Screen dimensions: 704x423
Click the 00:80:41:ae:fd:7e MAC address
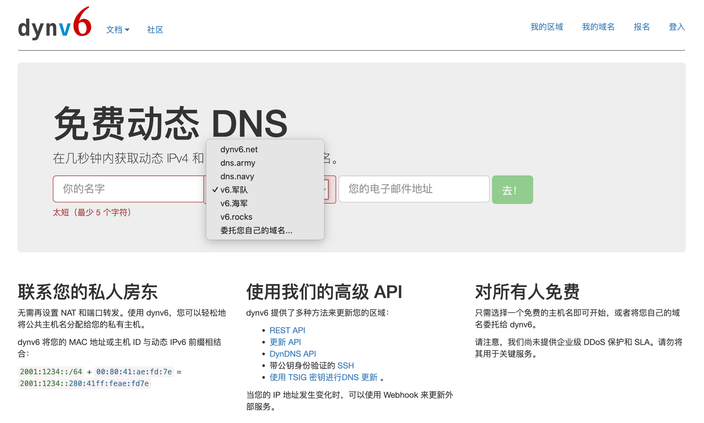point(134,372)
